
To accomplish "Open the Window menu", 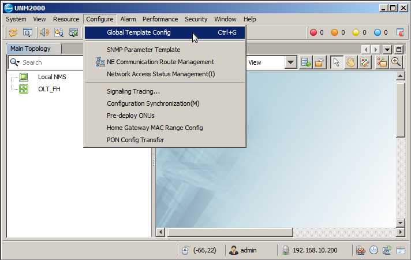I will (x=226, y=19).
